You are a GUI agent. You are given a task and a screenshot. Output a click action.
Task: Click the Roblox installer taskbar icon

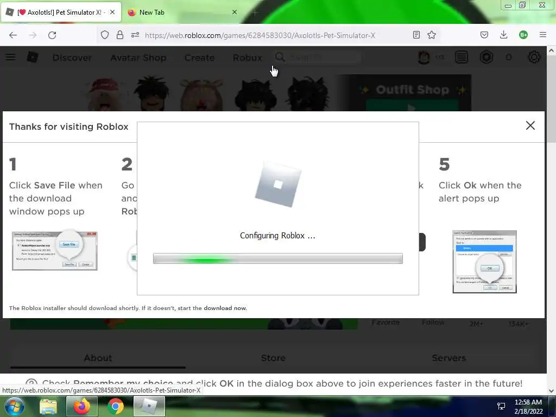pos(149,406)
